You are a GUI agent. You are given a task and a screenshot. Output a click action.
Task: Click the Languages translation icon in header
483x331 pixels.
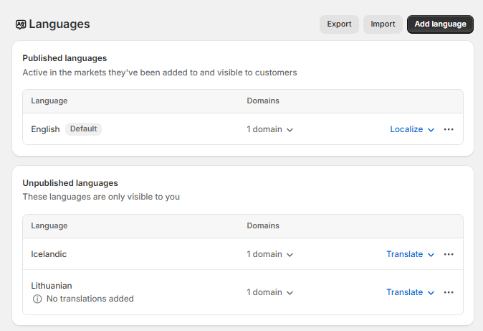pyautogui.click(x=21, y=24)
